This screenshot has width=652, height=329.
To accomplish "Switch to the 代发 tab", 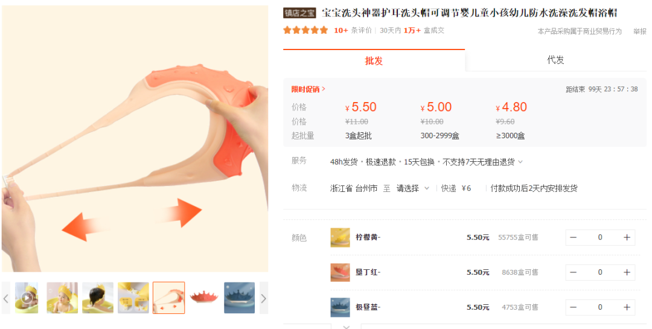I will 555,60.
